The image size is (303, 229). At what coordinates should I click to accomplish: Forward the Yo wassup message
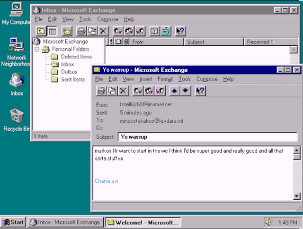point(160,91)
